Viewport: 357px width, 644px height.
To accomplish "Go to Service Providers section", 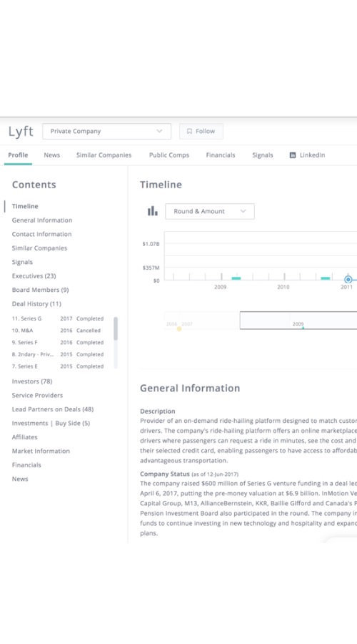I will pyautogui.click(x=37, y=396).
